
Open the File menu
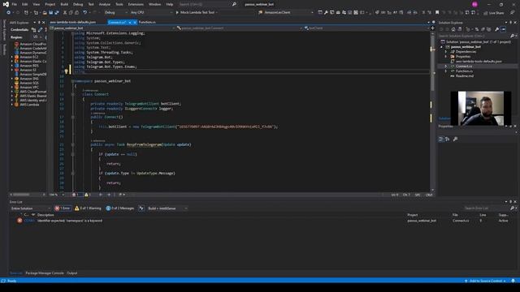(x=15, y=4)
